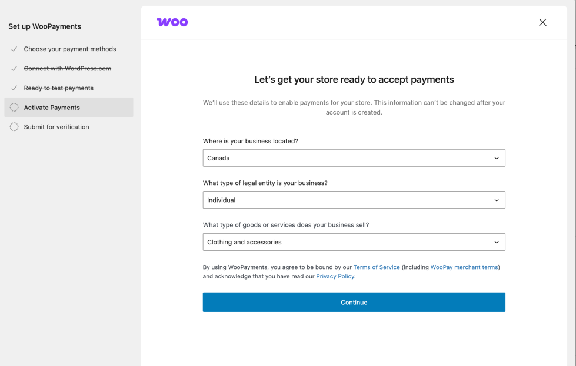Click the chevron arrow in the Individual field
Image resolution: width=576 pixels, height=366 pixels.
[497, 200]
